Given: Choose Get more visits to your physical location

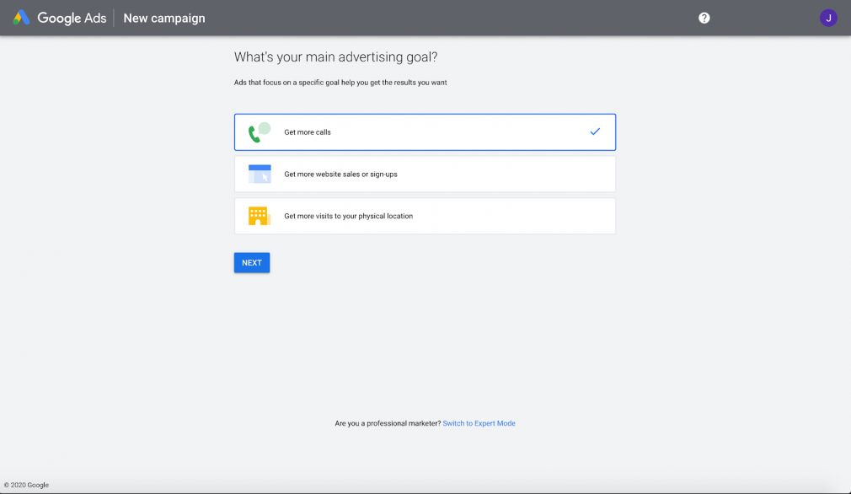Looking at the screenshot, I should tap(425, 216).
